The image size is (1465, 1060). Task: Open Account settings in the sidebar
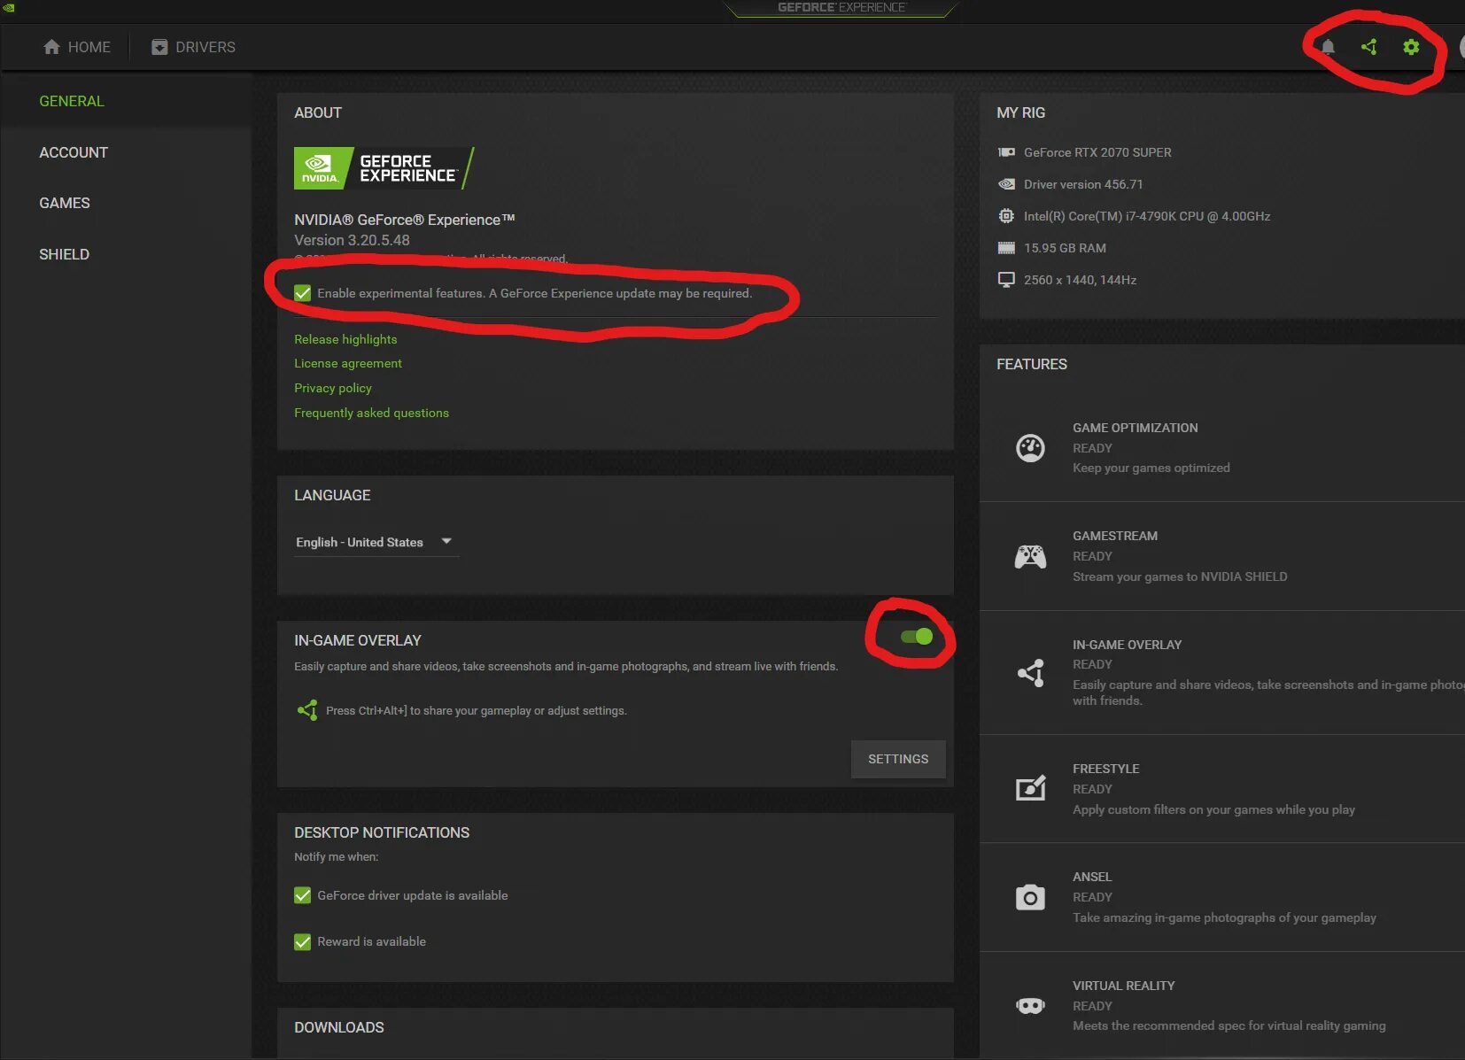pyautogui.click(x=74, y=152)
